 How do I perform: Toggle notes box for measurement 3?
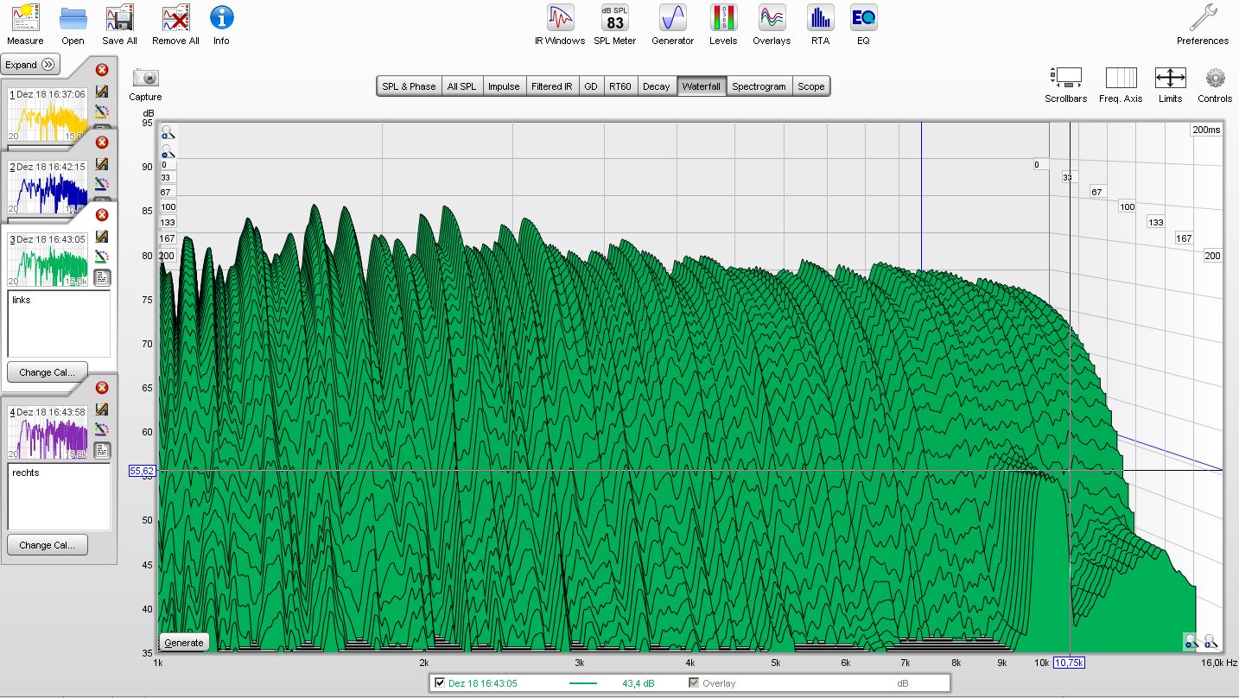tap(102, 277)
